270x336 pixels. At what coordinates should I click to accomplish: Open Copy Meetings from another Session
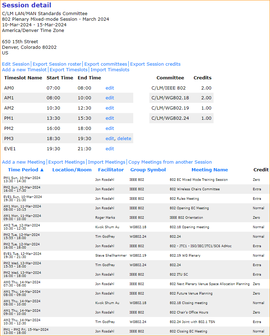coord(170,162)
